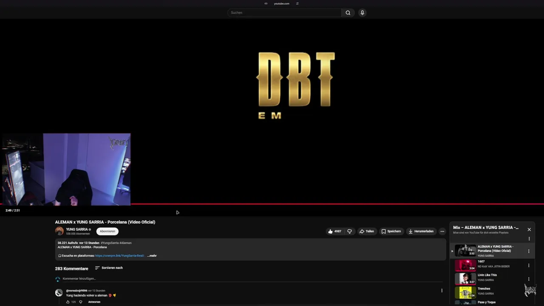This screenshot has height=306, width=544.
Task: Click the Teilen share button
Action: click(x=367, y=231)
